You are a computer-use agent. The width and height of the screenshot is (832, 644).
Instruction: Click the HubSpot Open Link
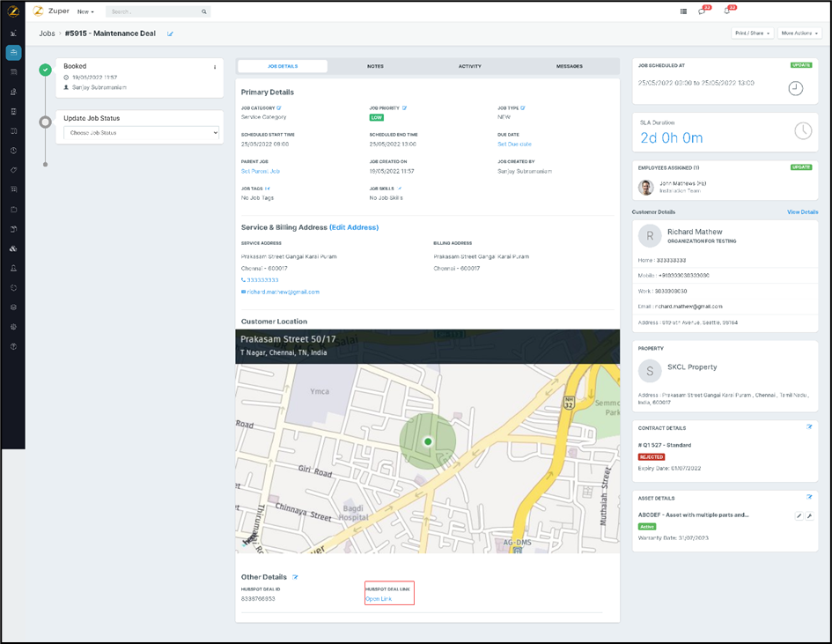(379, 599)
